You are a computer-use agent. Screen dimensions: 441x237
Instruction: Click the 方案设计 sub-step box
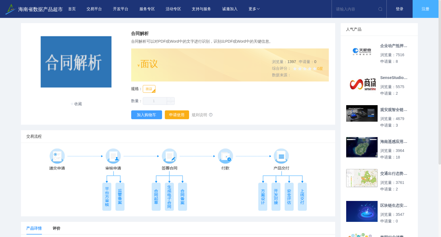263,197
